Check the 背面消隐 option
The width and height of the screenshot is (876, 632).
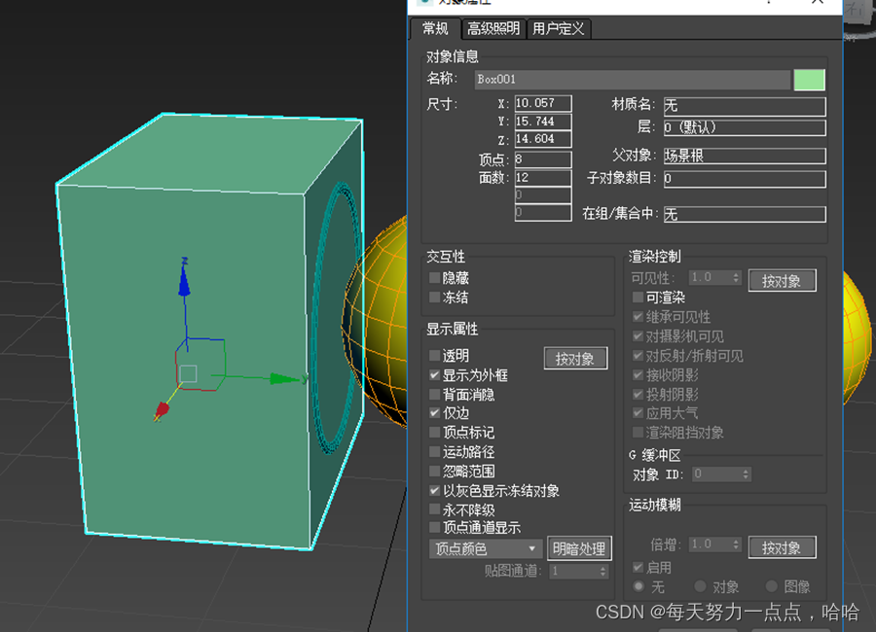(x=435, y=394)
